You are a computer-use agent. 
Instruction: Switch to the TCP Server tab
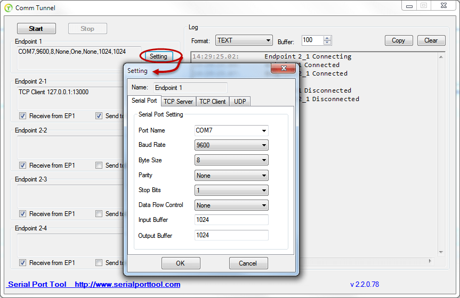click(179, 102)
